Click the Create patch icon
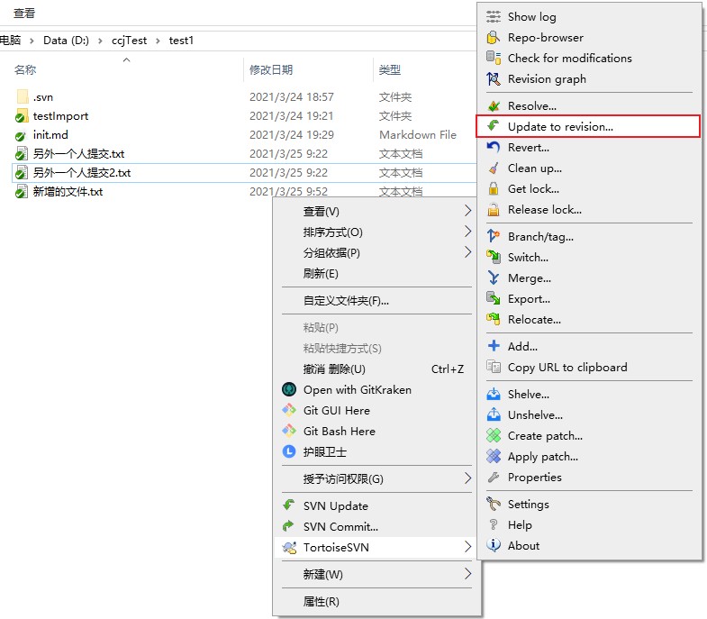The image size is (707, 619). (x=493, y=435)
